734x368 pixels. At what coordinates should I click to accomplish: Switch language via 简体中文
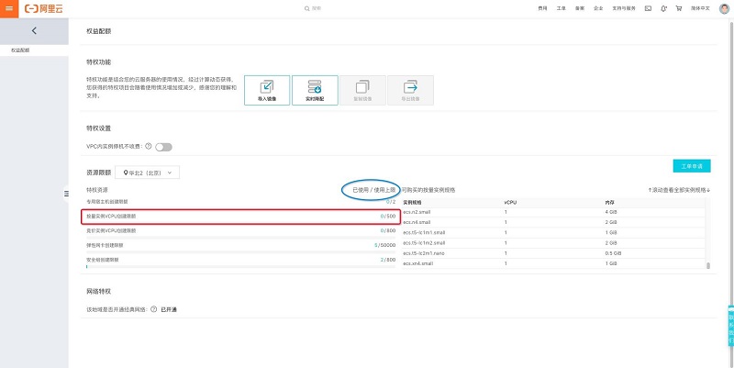(700, 8)
